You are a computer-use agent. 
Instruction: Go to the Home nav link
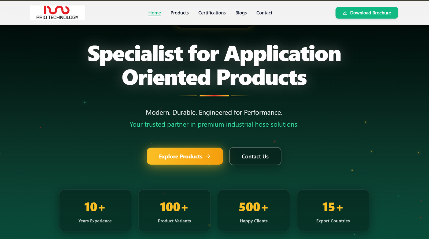(x=154, y=13)
